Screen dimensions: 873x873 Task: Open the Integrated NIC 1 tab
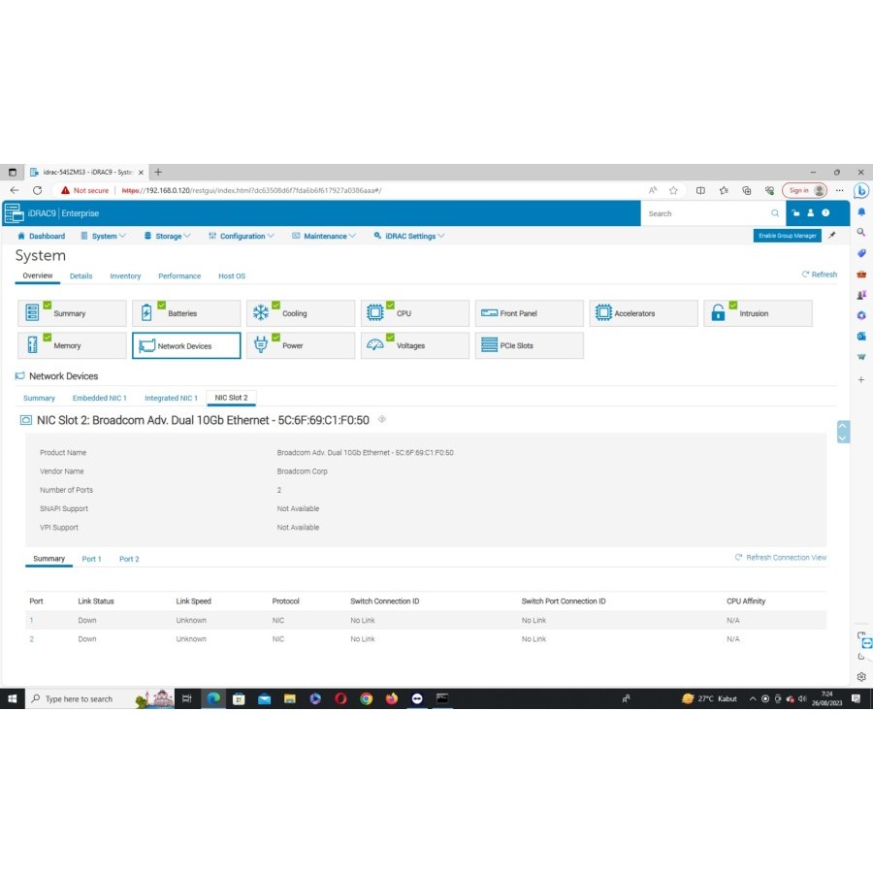(x=171, y=398)
